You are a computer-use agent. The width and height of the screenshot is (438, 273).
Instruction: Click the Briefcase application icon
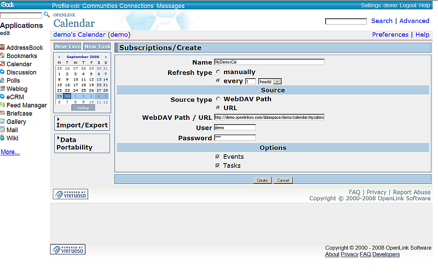pos(3,113)
